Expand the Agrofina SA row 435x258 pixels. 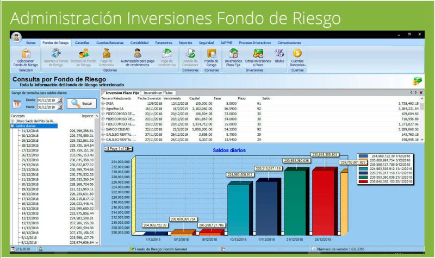103,109
